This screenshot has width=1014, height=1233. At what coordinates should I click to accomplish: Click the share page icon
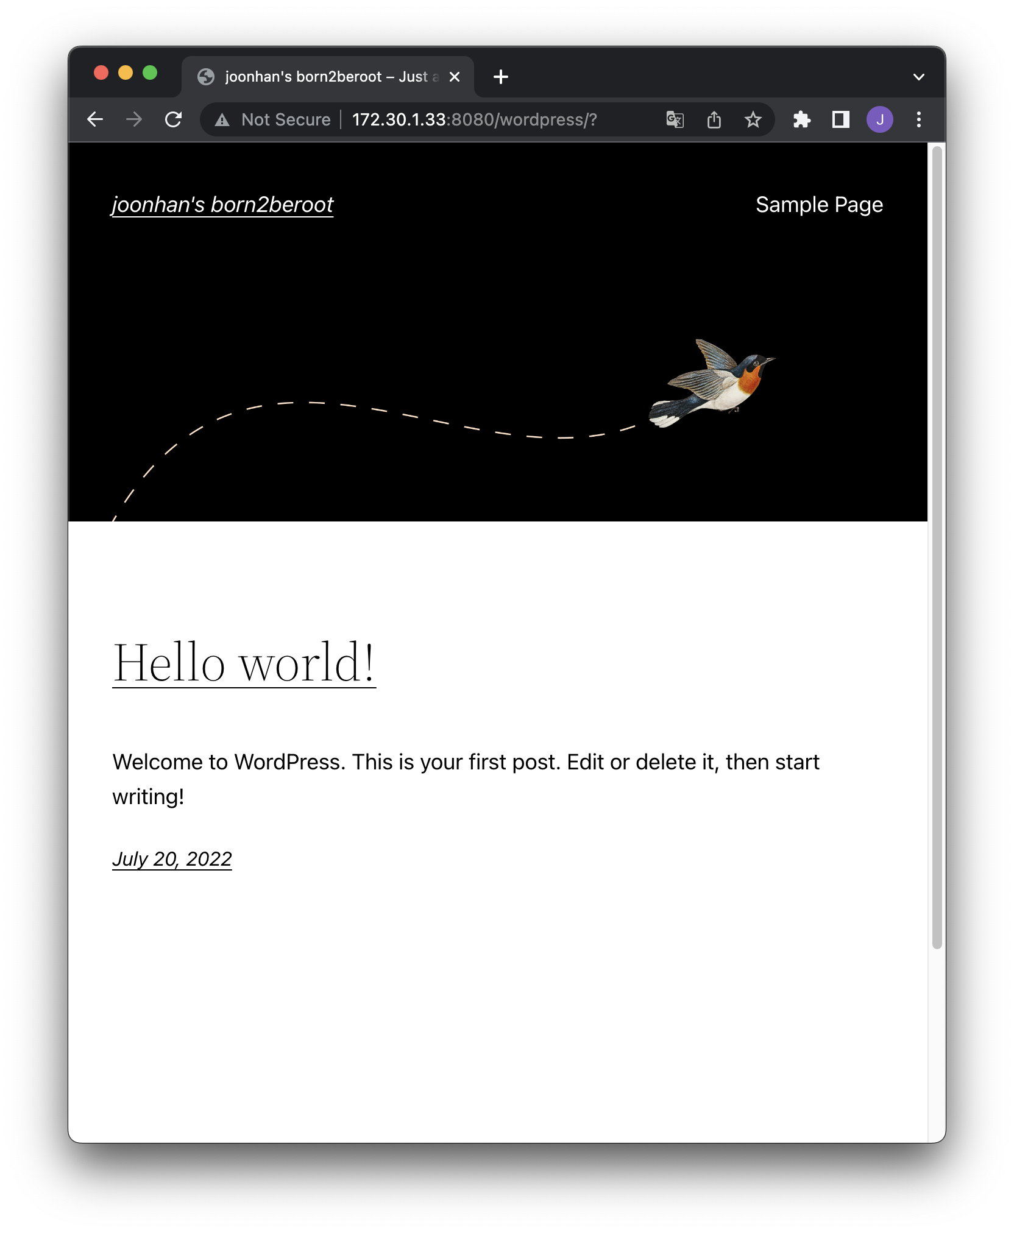(714, 119)
